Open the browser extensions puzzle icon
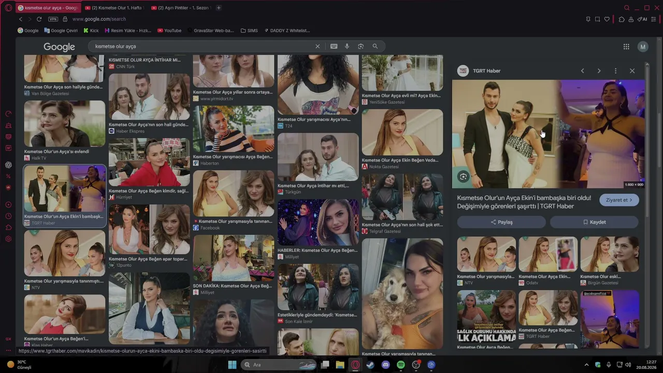 coord(622,19)
